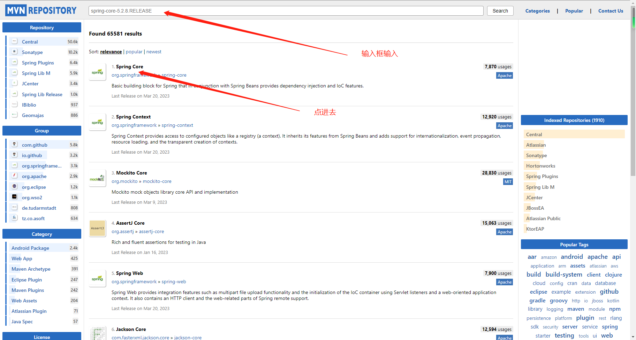Open Atlassian in Indexed Repositories
This screenshot has width=636, height=340.
coord(536,145)
